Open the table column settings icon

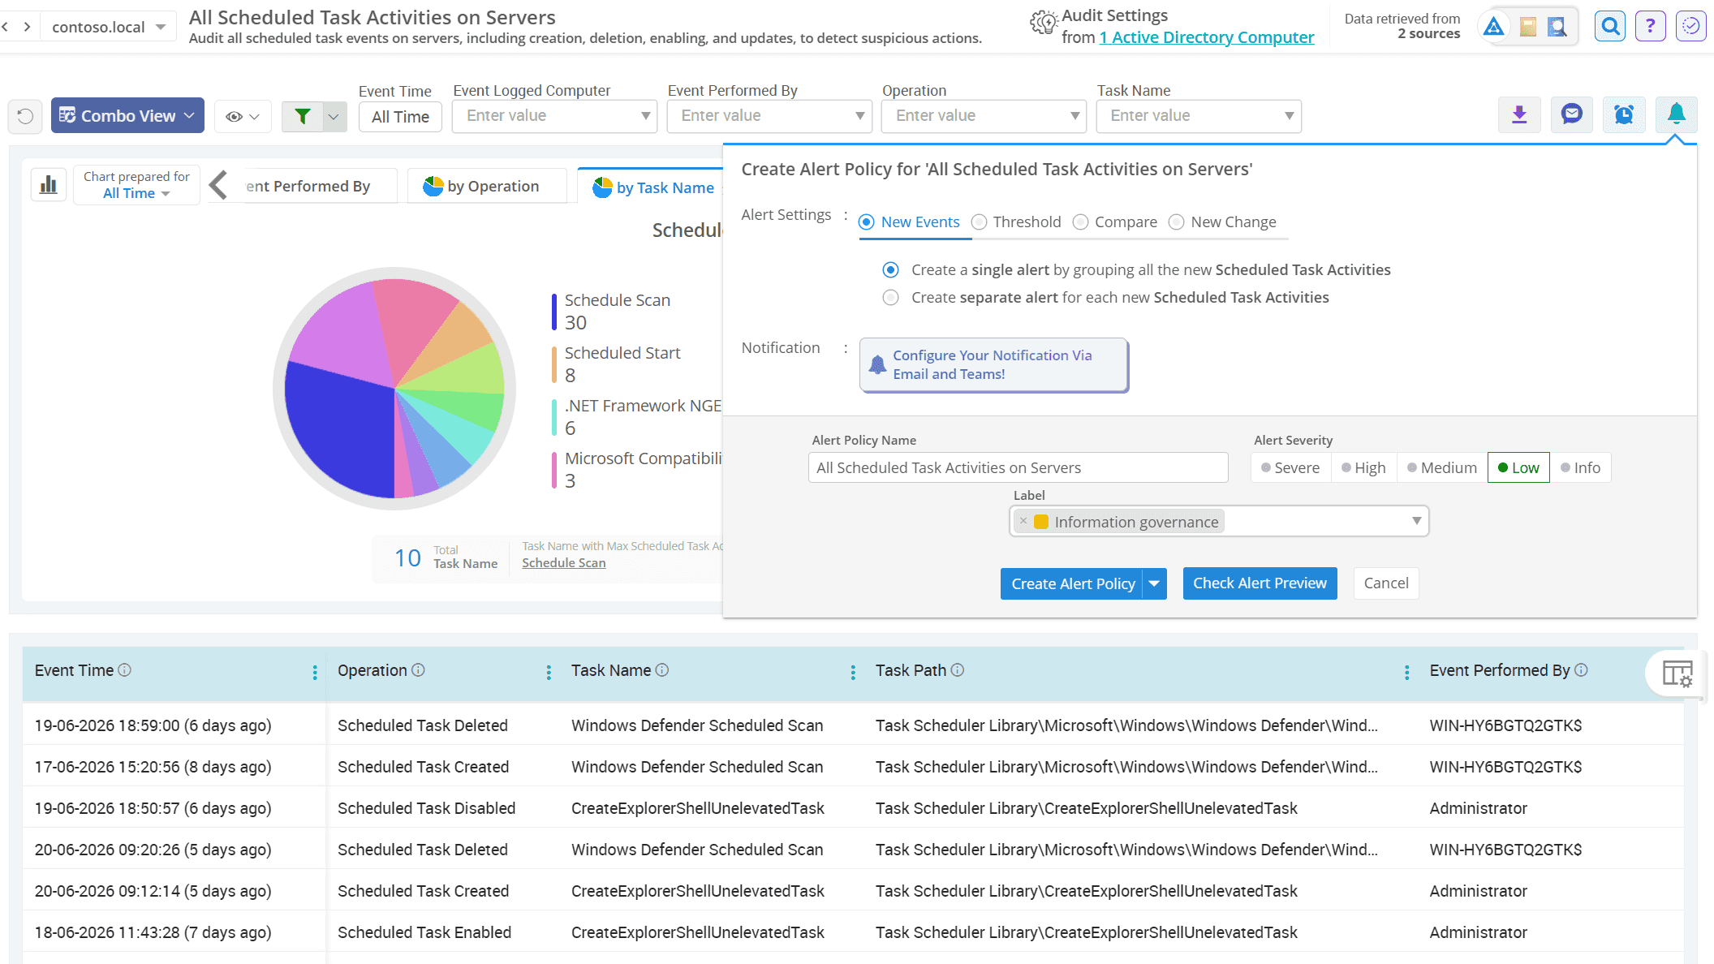click(x=1677, y=674)
